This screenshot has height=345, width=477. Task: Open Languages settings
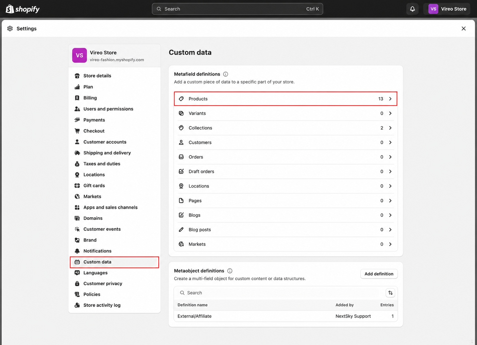[114, 273]
